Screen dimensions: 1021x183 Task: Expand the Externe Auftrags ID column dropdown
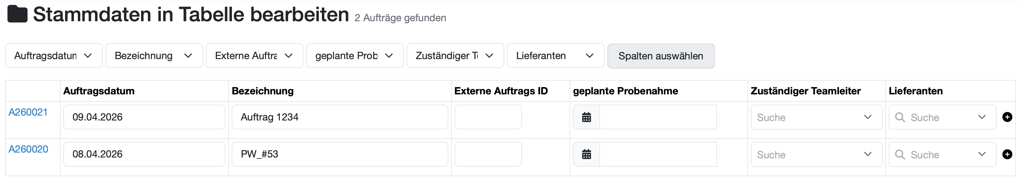click(254, 55)
